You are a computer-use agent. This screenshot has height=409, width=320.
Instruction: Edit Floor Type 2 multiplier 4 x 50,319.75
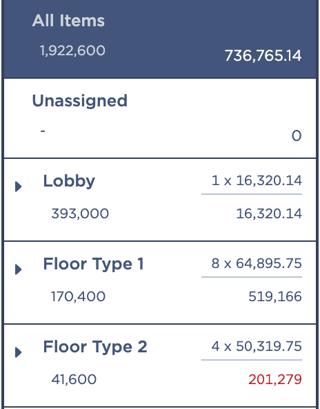pyautogui.click(x=257, y=346)
